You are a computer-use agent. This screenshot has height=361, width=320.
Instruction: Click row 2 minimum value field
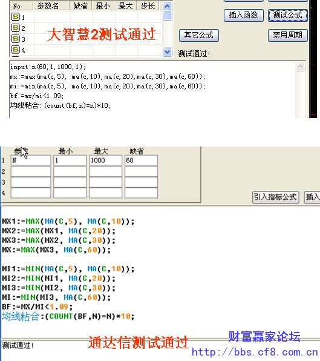coord(70,171)
